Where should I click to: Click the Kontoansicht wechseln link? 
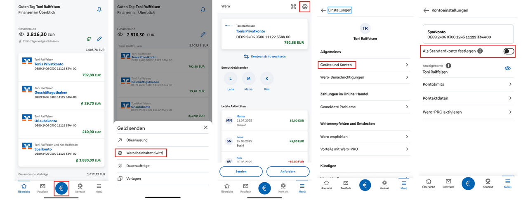coord(264,56)
